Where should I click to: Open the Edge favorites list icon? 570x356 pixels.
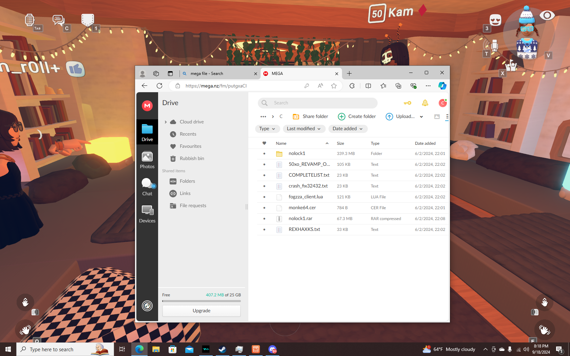[383, 86]
